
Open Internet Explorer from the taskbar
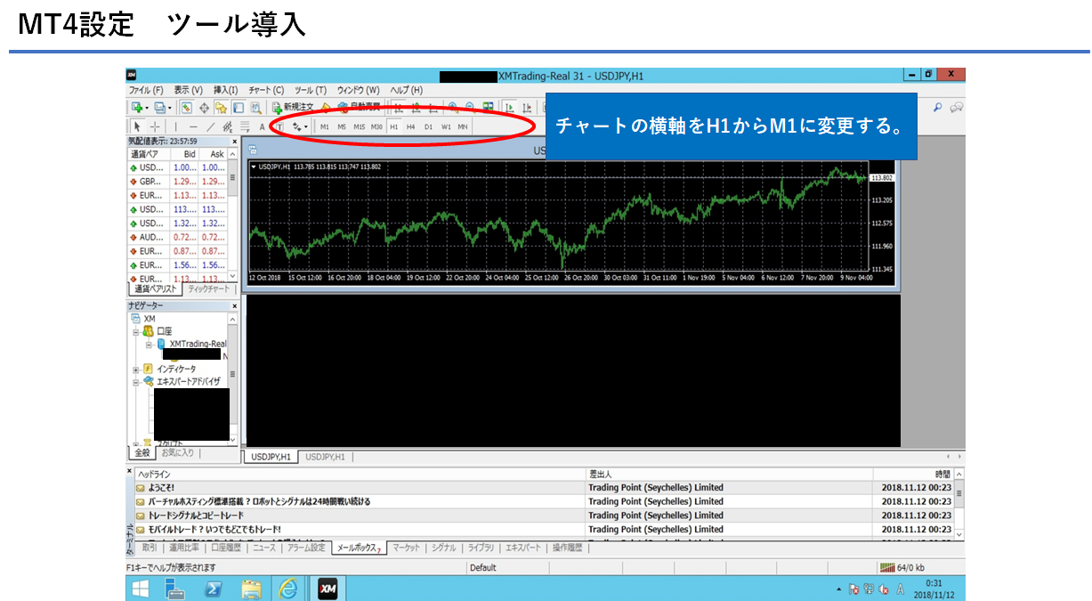point(287,589)
